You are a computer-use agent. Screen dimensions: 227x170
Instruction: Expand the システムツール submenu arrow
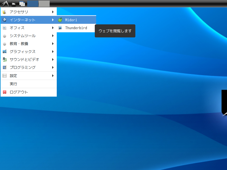click(53, 36)
